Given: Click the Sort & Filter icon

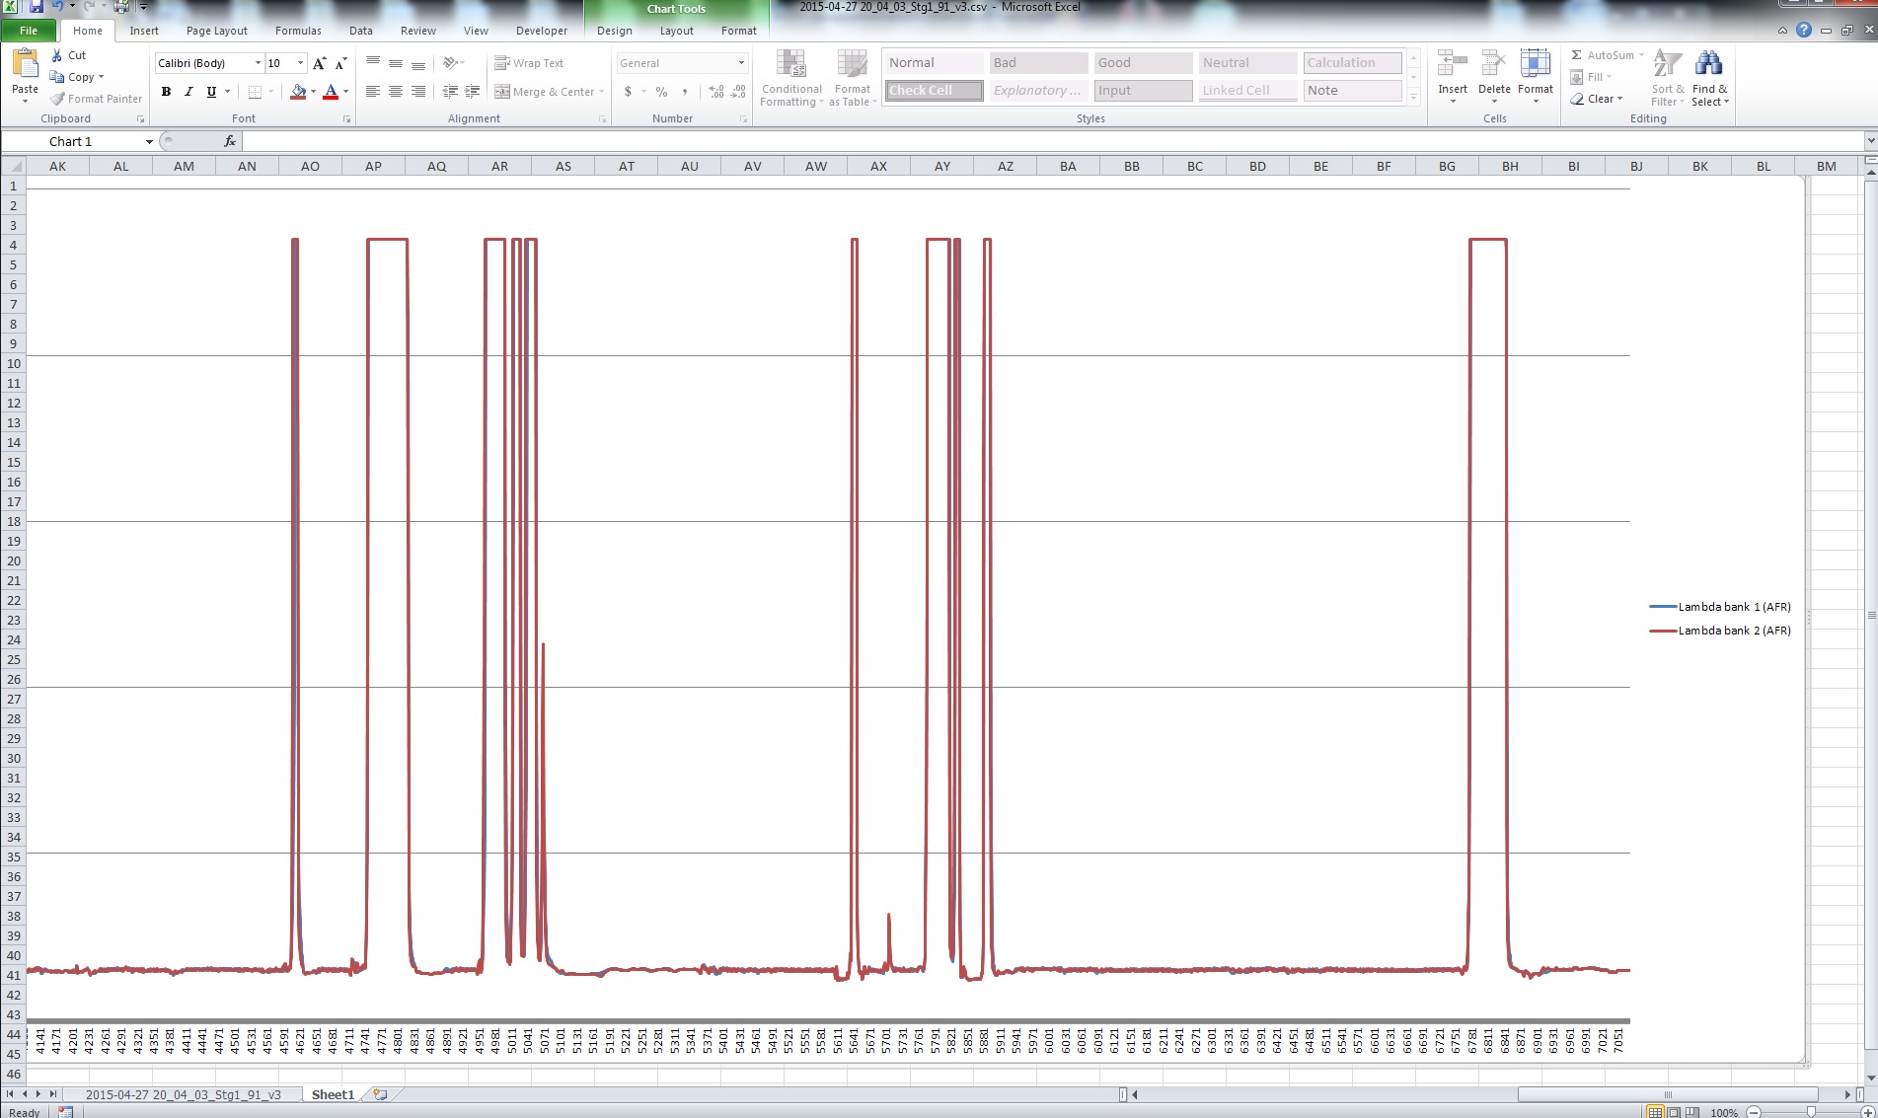Looking at the screenshot, I should tap(1667, 65).
